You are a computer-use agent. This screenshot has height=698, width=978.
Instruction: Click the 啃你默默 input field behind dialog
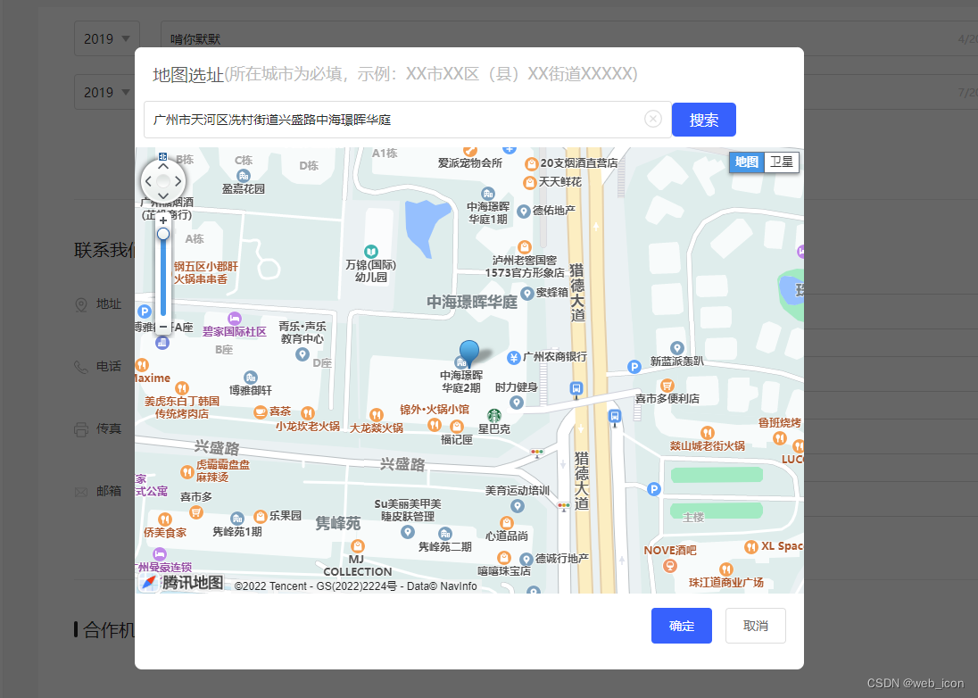[568, 38]
